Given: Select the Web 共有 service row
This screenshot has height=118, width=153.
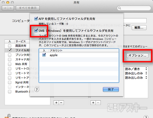Looking at the screenshot, I should pos(17,64).
